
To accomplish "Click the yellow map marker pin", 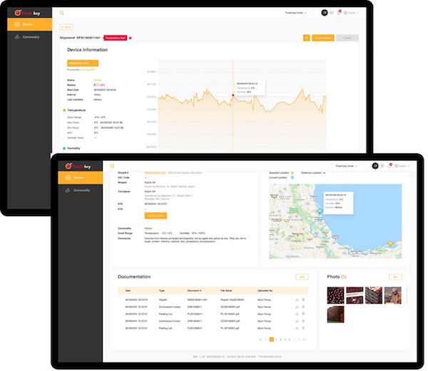I will coord(390,244).
